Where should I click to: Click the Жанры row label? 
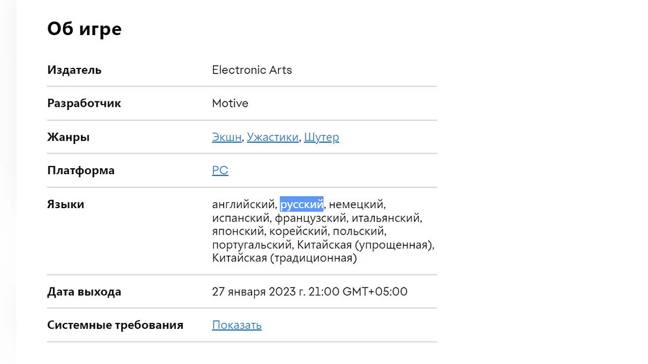tap(68, 138)
